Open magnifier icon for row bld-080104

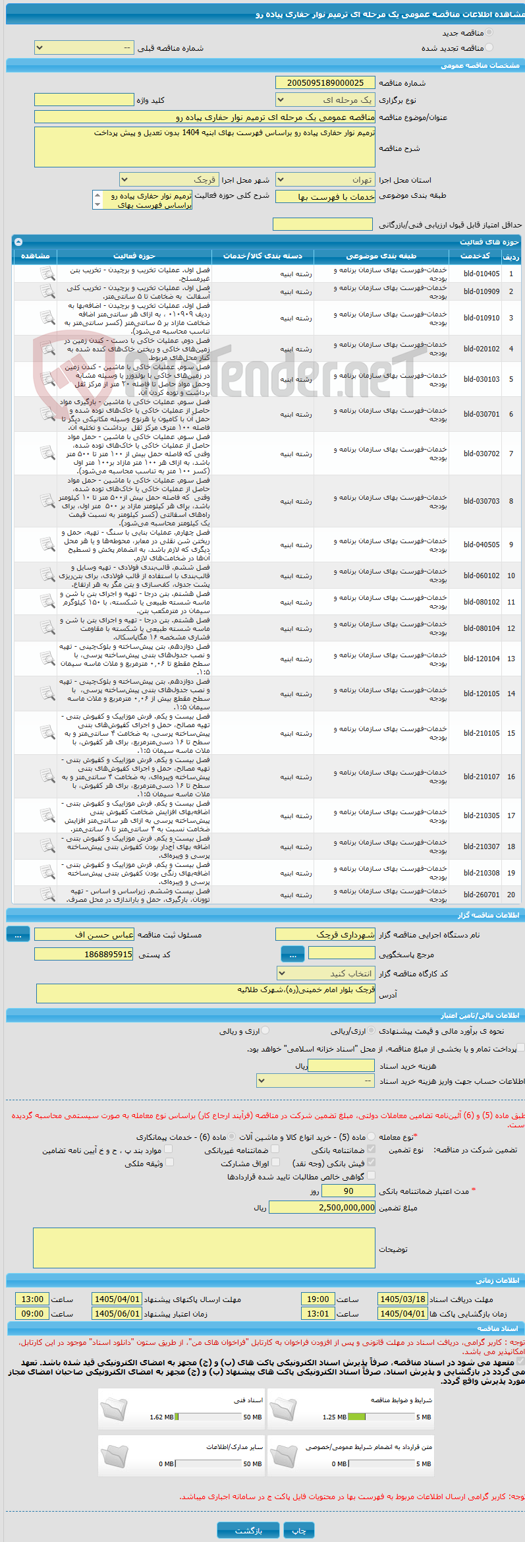click(x=47, y=628)
